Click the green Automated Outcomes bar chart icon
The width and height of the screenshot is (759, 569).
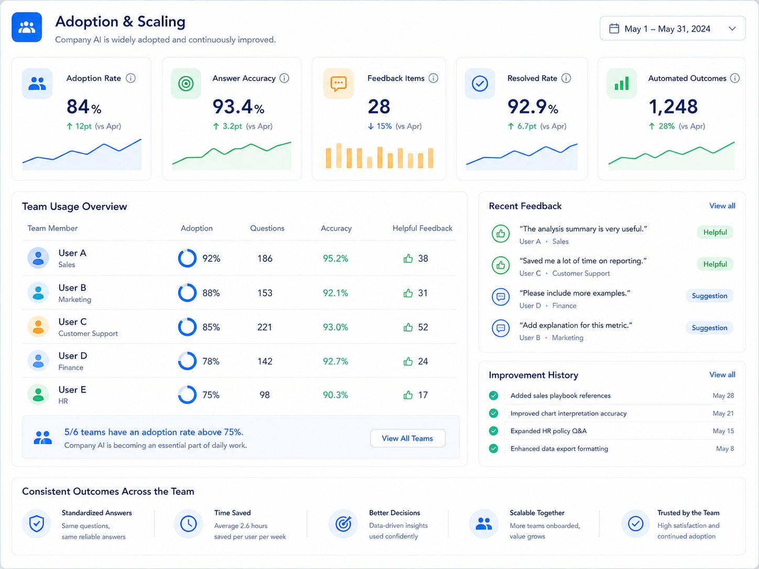click(622, 83)
